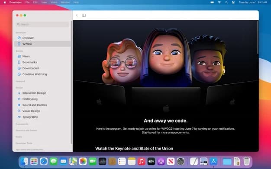This screenshot has width=271, height=169.
Task: Open Spotlight search in the menu bar
Action: tap(226, 2)
